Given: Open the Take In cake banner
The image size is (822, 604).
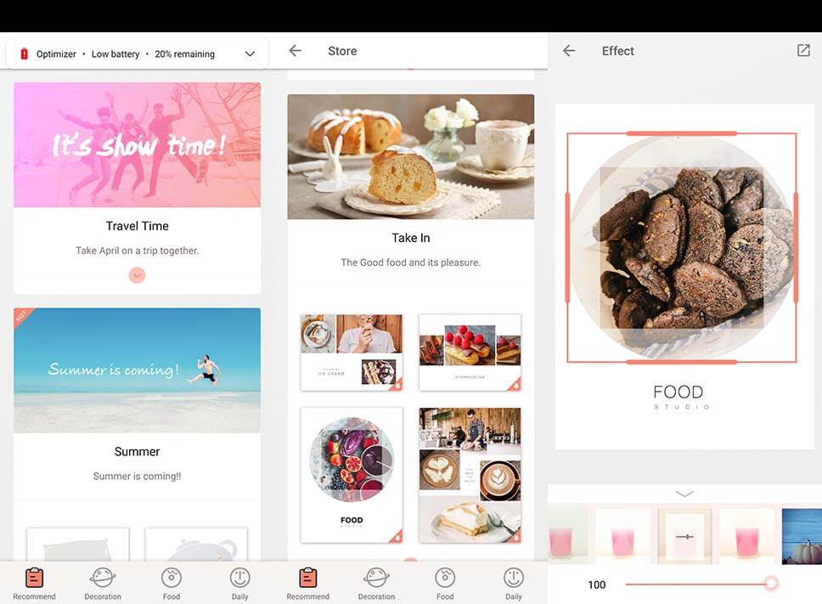Looking at the screenshot, I should point(410,156).
